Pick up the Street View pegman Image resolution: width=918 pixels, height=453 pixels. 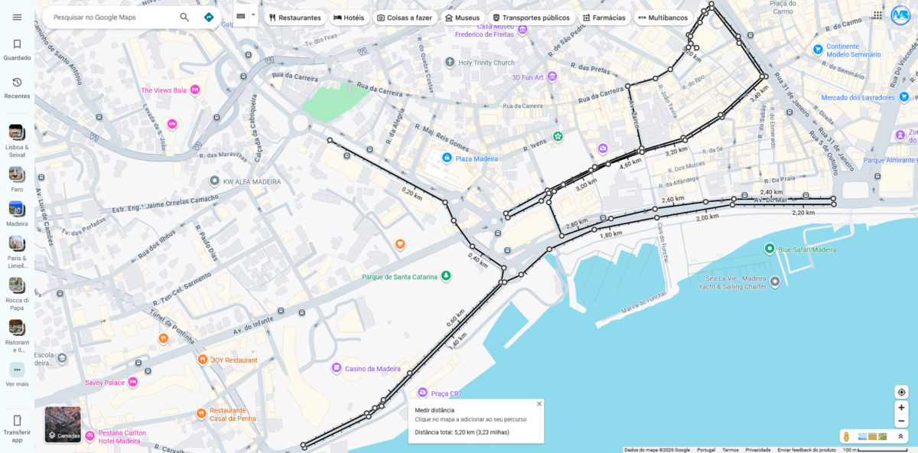(846, 436)
